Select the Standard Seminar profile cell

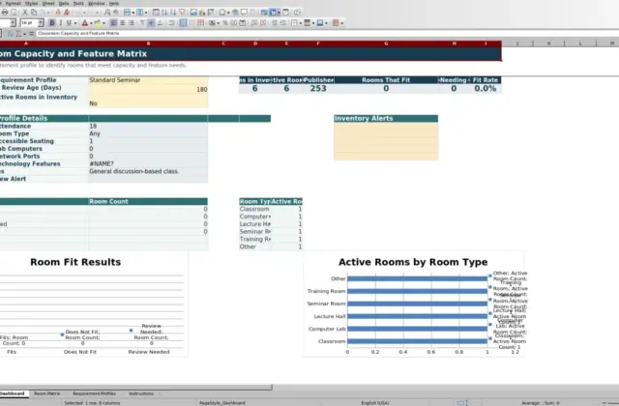pyautogui.click(x=148, y=80)
